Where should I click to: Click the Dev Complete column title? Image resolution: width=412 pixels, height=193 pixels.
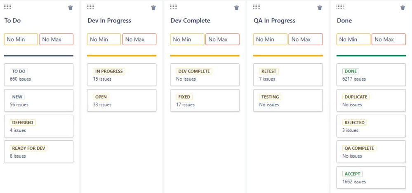coord(190,21)
